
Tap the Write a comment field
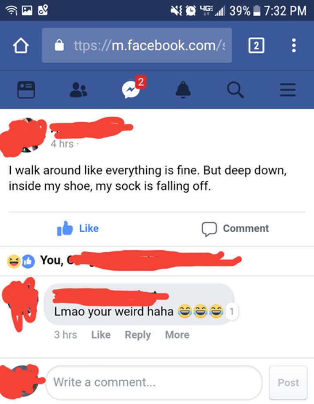click(x=154, y=382)
